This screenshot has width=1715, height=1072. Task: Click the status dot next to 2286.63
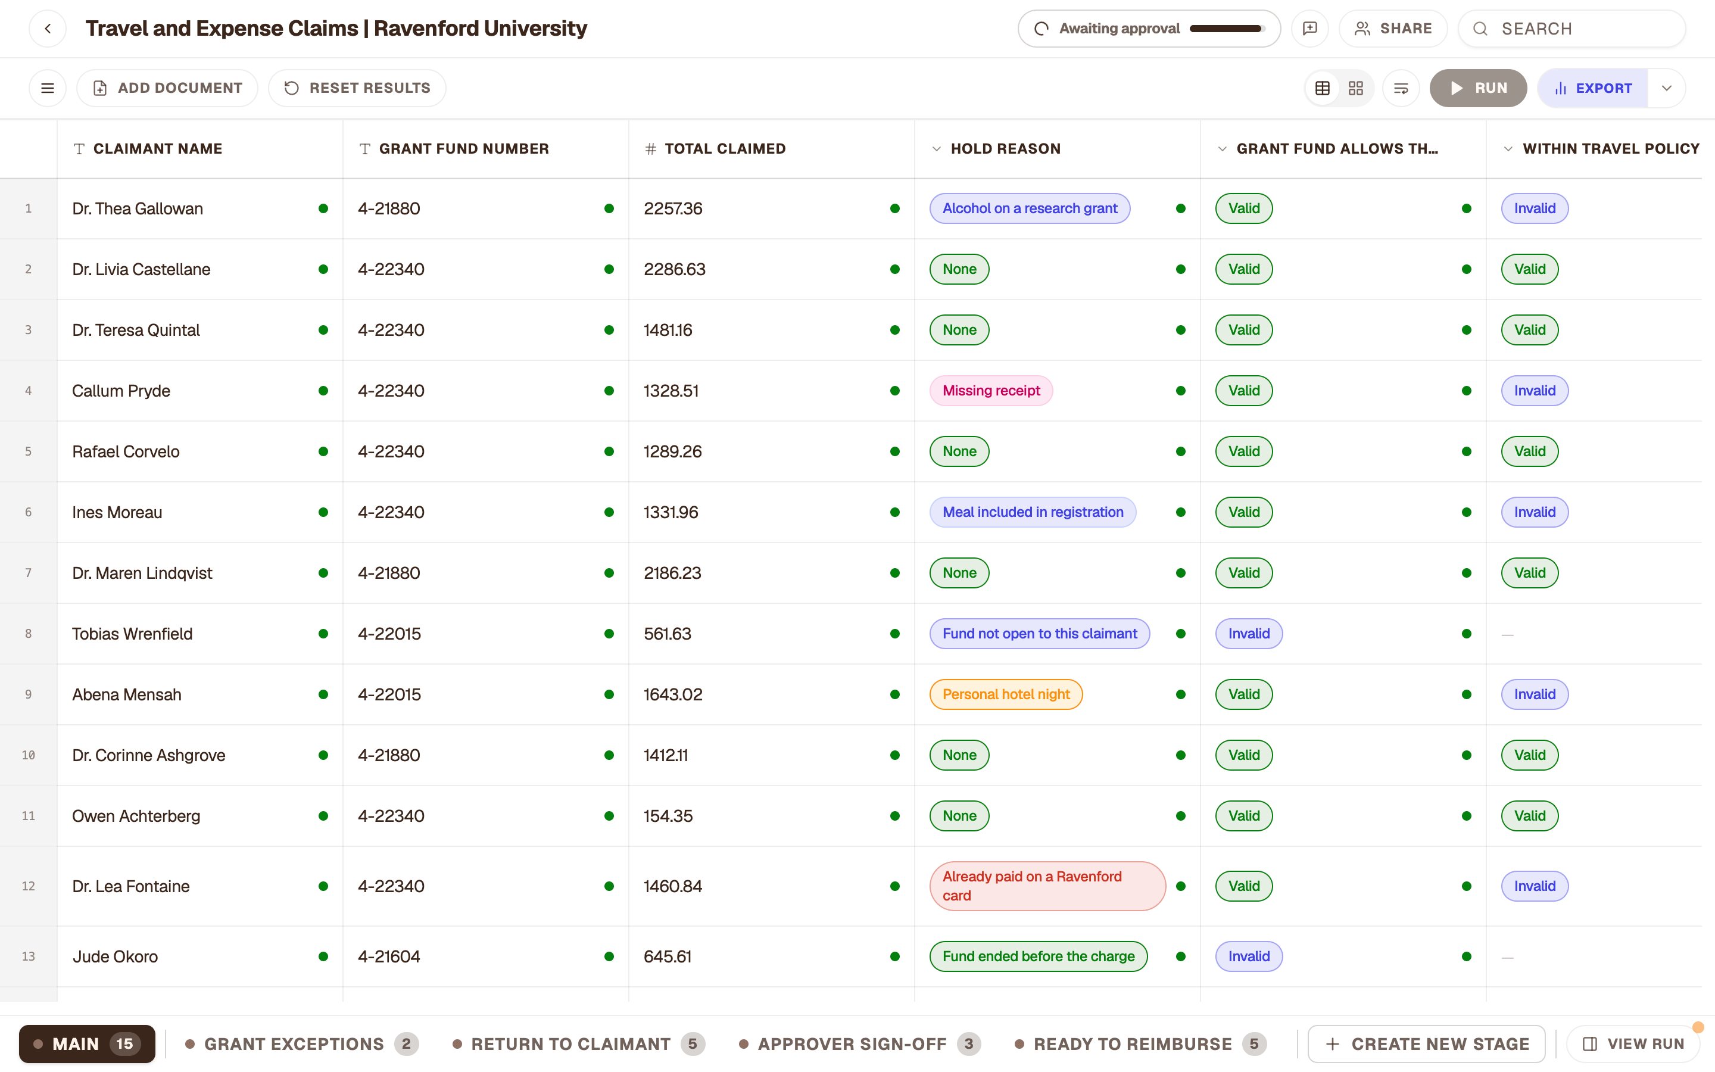pos(894,269)
